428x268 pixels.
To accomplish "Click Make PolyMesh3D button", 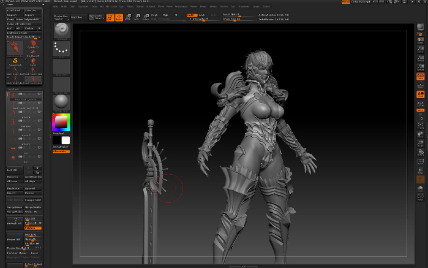I will (x=28, y=20).
